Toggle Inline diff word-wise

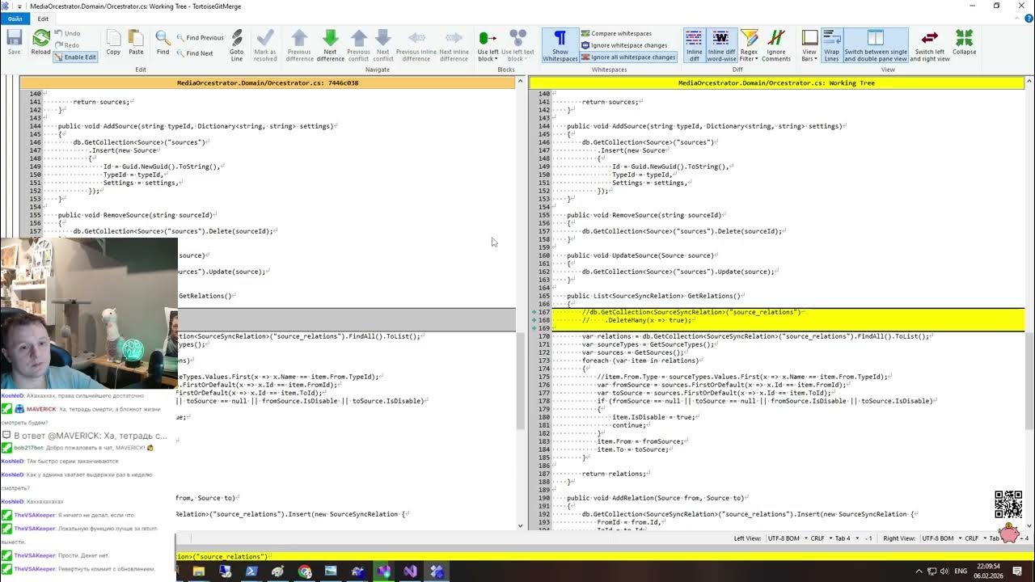pos(721,45)
